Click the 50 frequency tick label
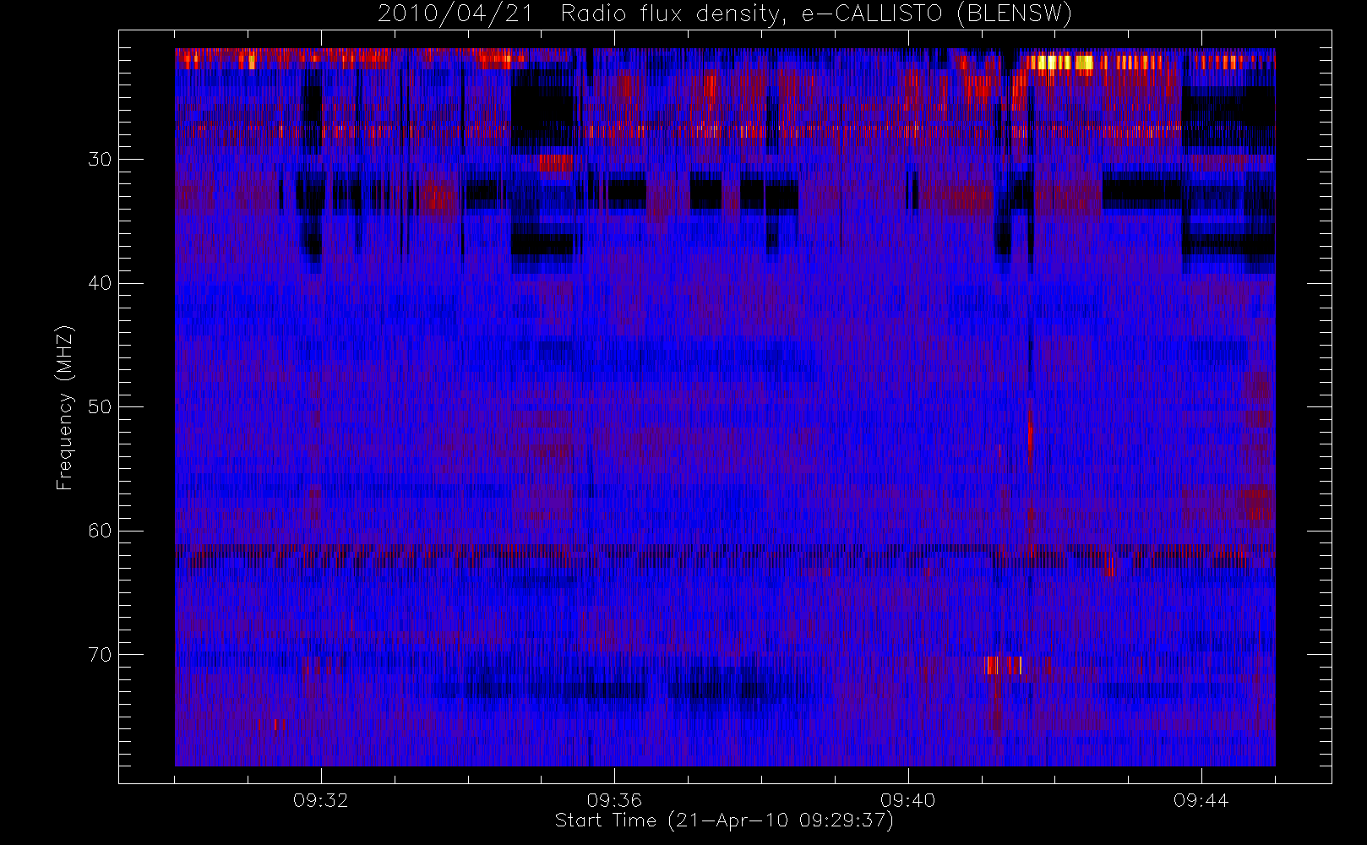This screenshot has height=845, width=1367. [x=100, y=406]
